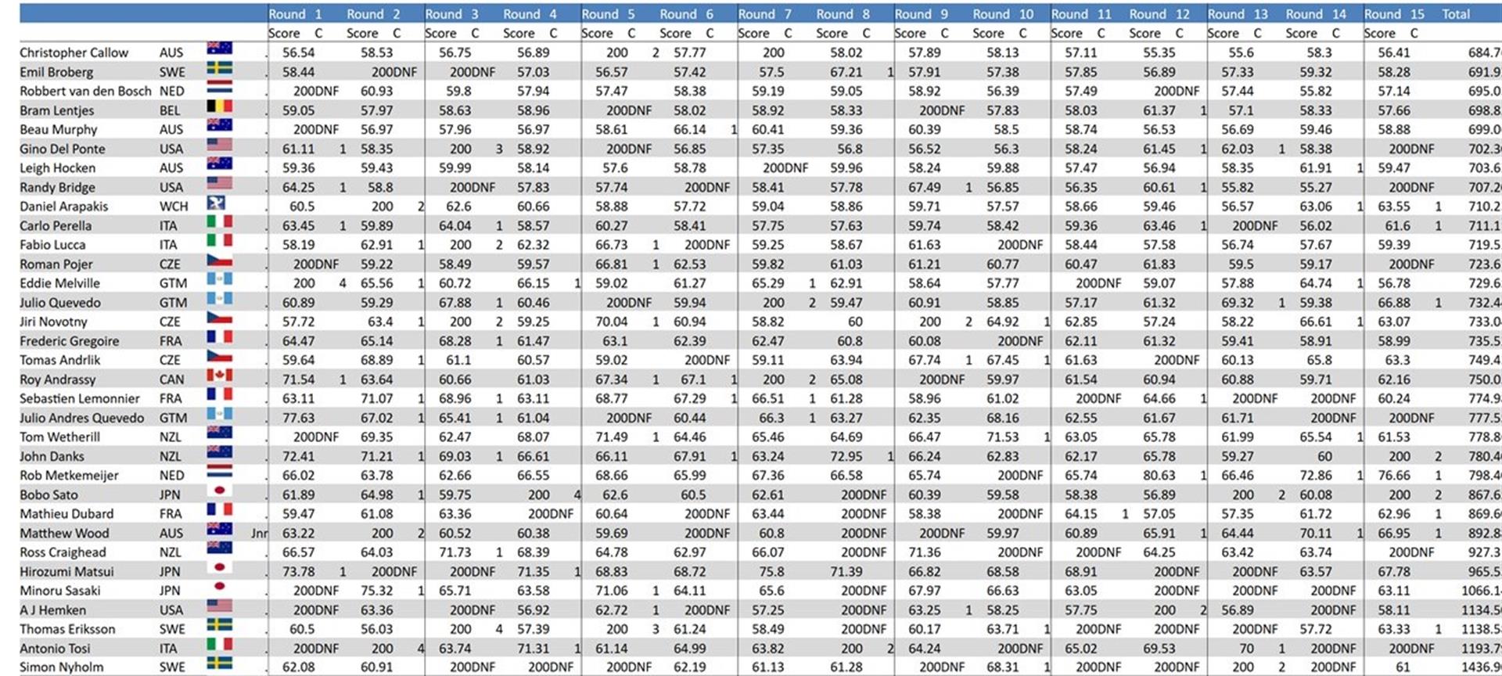
Task: Select the Dutch flag next to Rob Metkemeijer
Action: [x=219, y=471]
